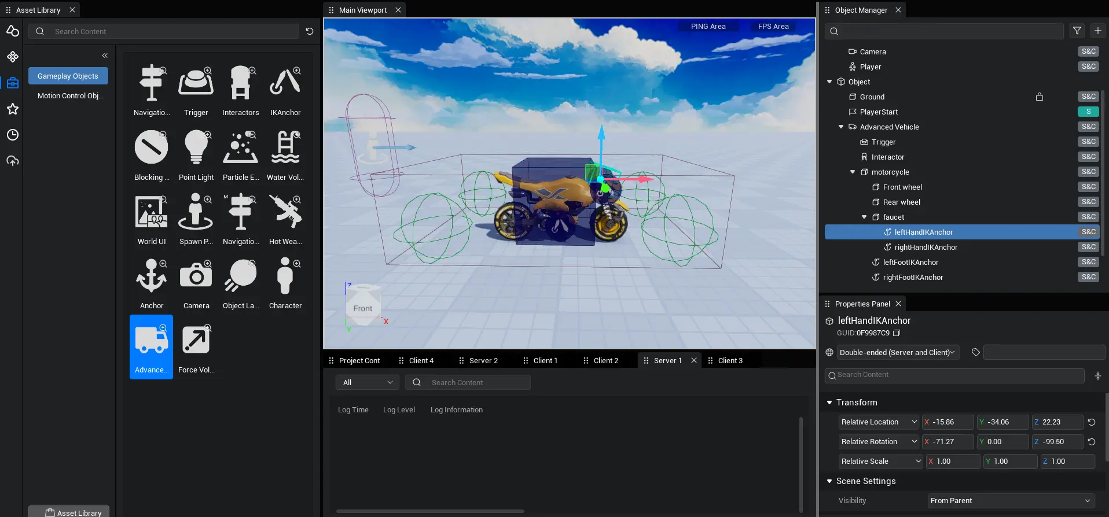Toggle S&C status for Rear wheel

coord(1088,202)
